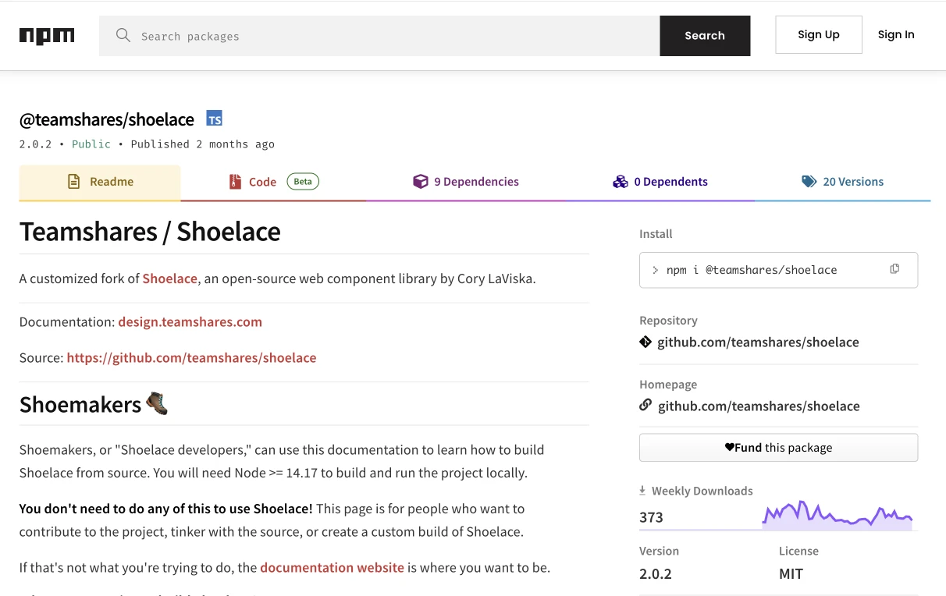The image size is (946, 596).
Task: Click the @teamshares/shoelace package title
Action: click(107, 119)
